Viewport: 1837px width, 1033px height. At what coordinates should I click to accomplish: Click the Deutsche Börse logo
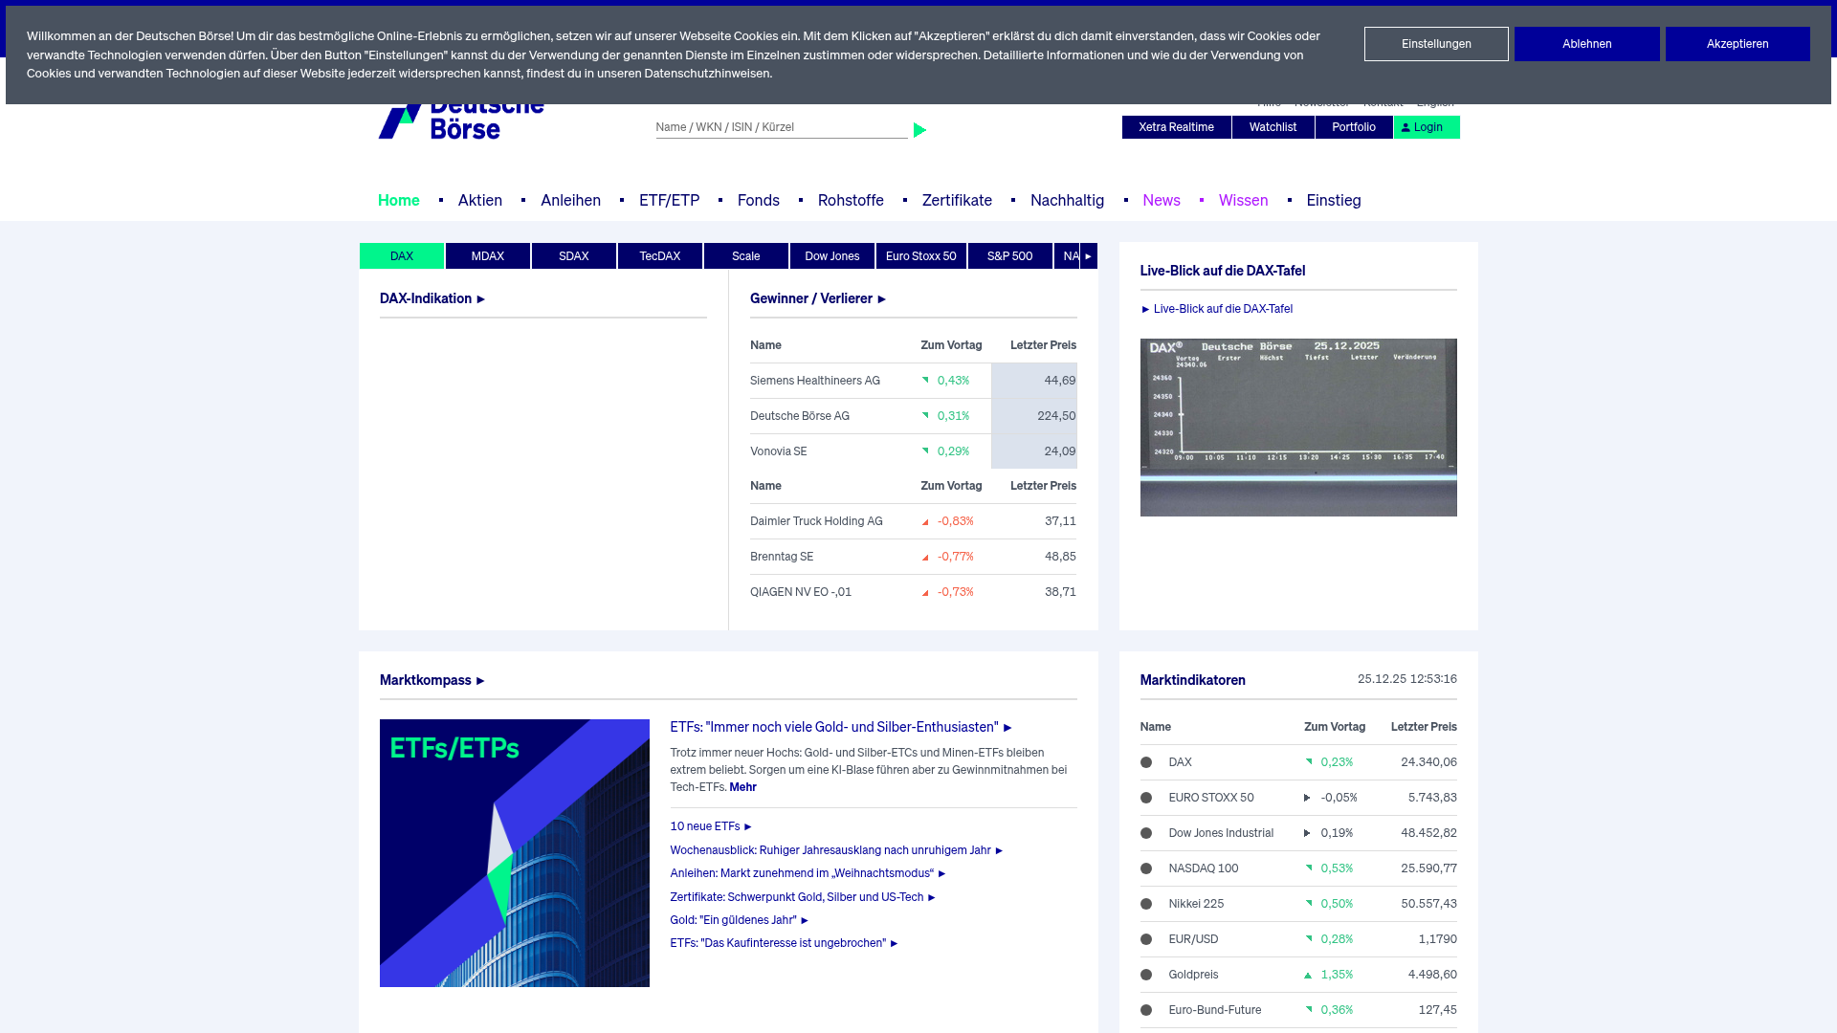(461, 121)
